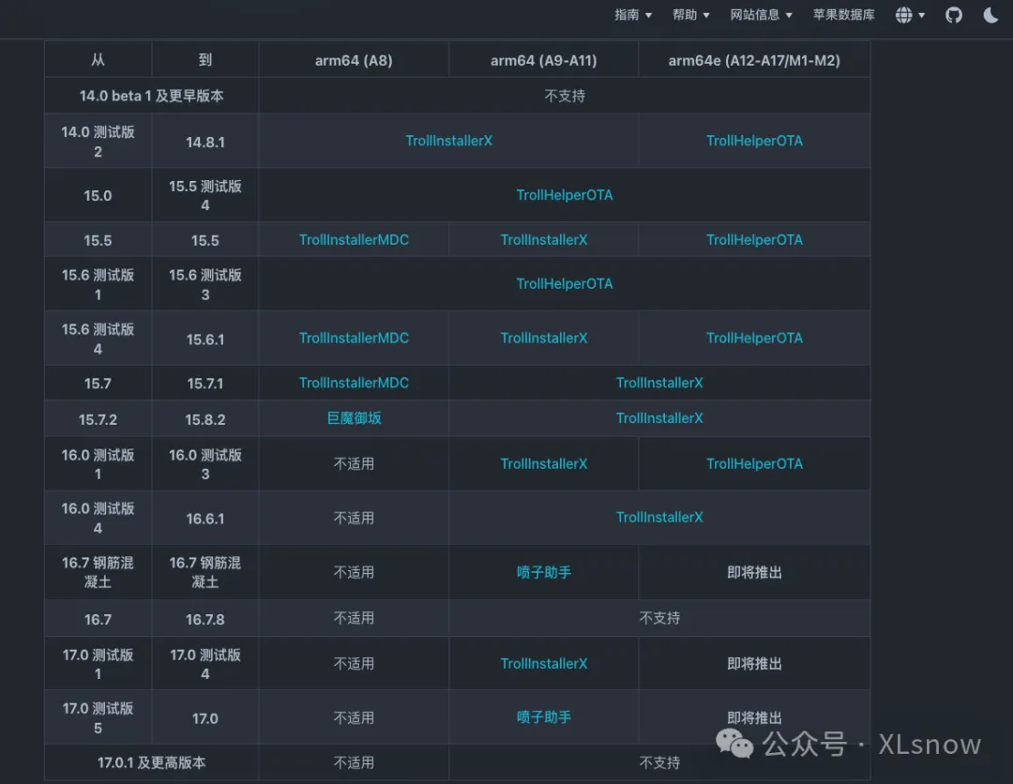Screen dimensions: 1013x784
Task: Open TrollInstallerMDC link in the 15.6.1 row
Action: click(x=354, y=338)
